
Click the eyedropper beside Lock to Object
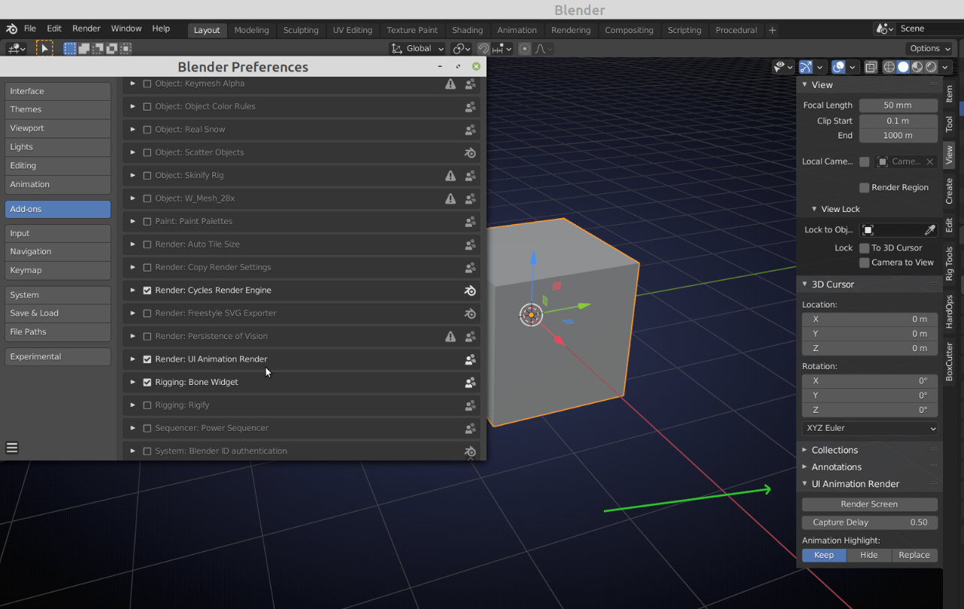(930, 229)
